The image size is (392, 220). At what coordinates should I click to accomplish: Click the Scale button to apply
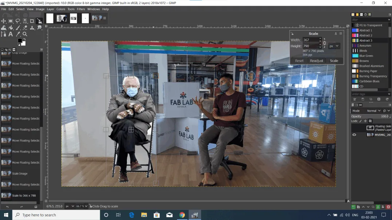(x=334, y=61)
